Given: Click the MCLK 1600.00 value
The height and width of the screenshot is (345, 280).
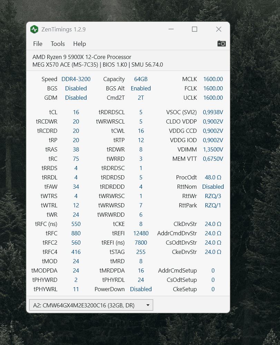Looking at the screenshot, I should click(213, 79).
